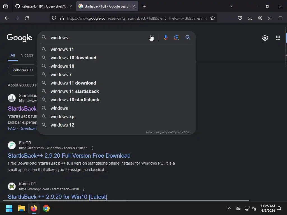The image size is (287, 215).
Task: Open a new browser tab
Action: point(144,6)
